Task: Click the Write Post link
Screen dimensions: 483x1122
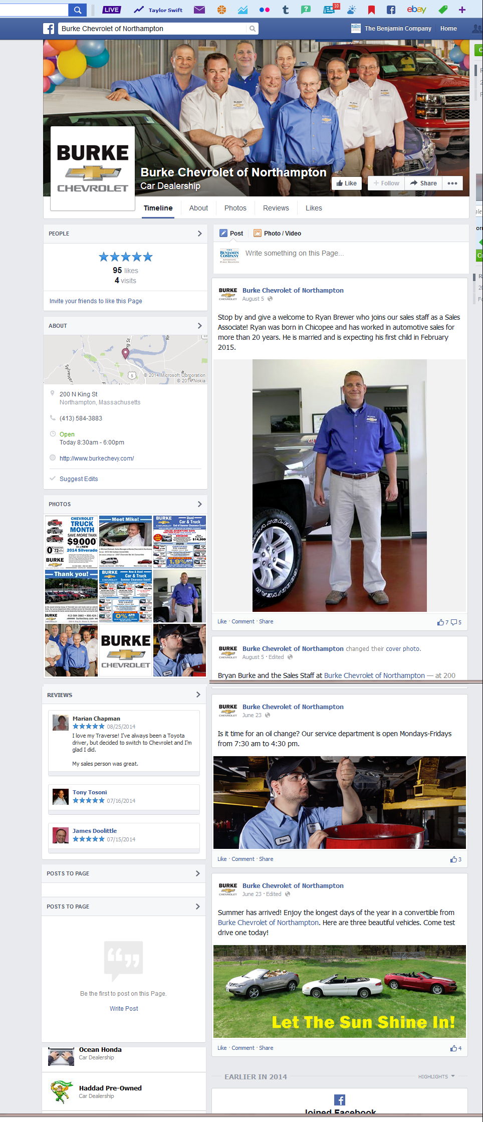Action: click(124, 1009)
